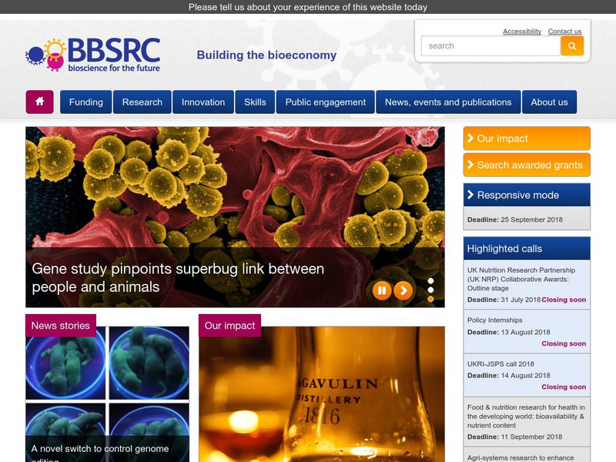Advance carousel with the next arrow

[x=403, y=290]
